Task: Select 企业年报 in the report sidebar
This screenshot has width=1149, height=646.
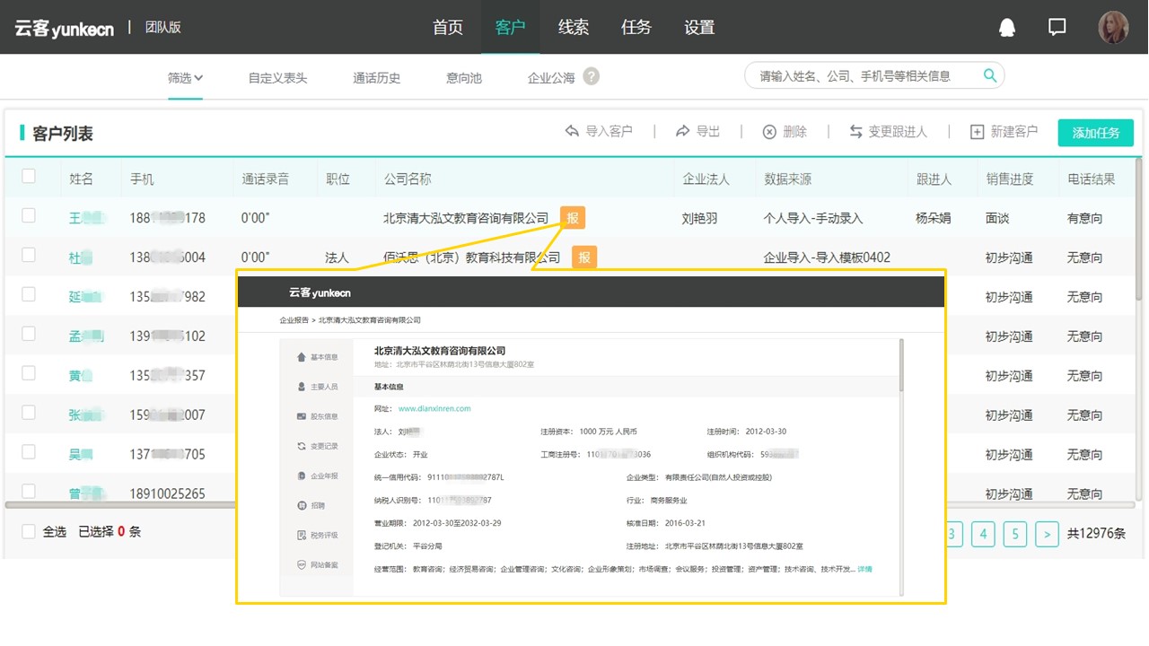Action: click(317, 476)
